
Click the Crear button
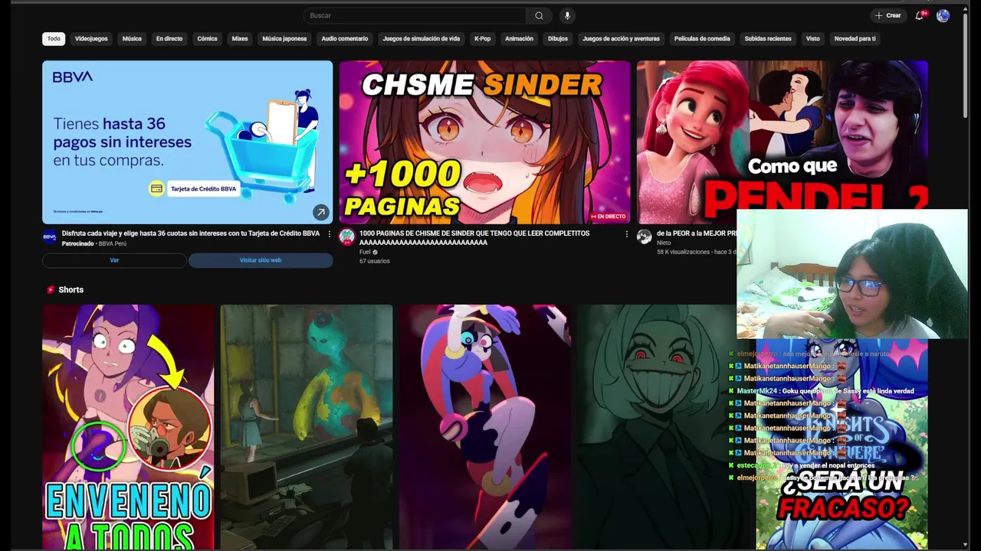889,15
